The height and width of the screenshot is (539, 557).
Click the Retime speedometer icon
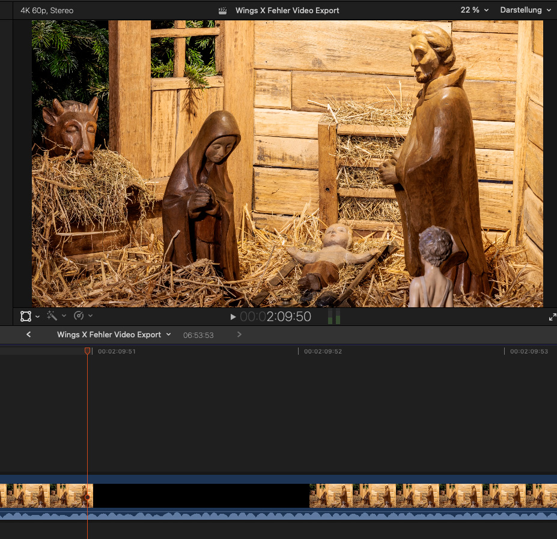click(79, 316)
